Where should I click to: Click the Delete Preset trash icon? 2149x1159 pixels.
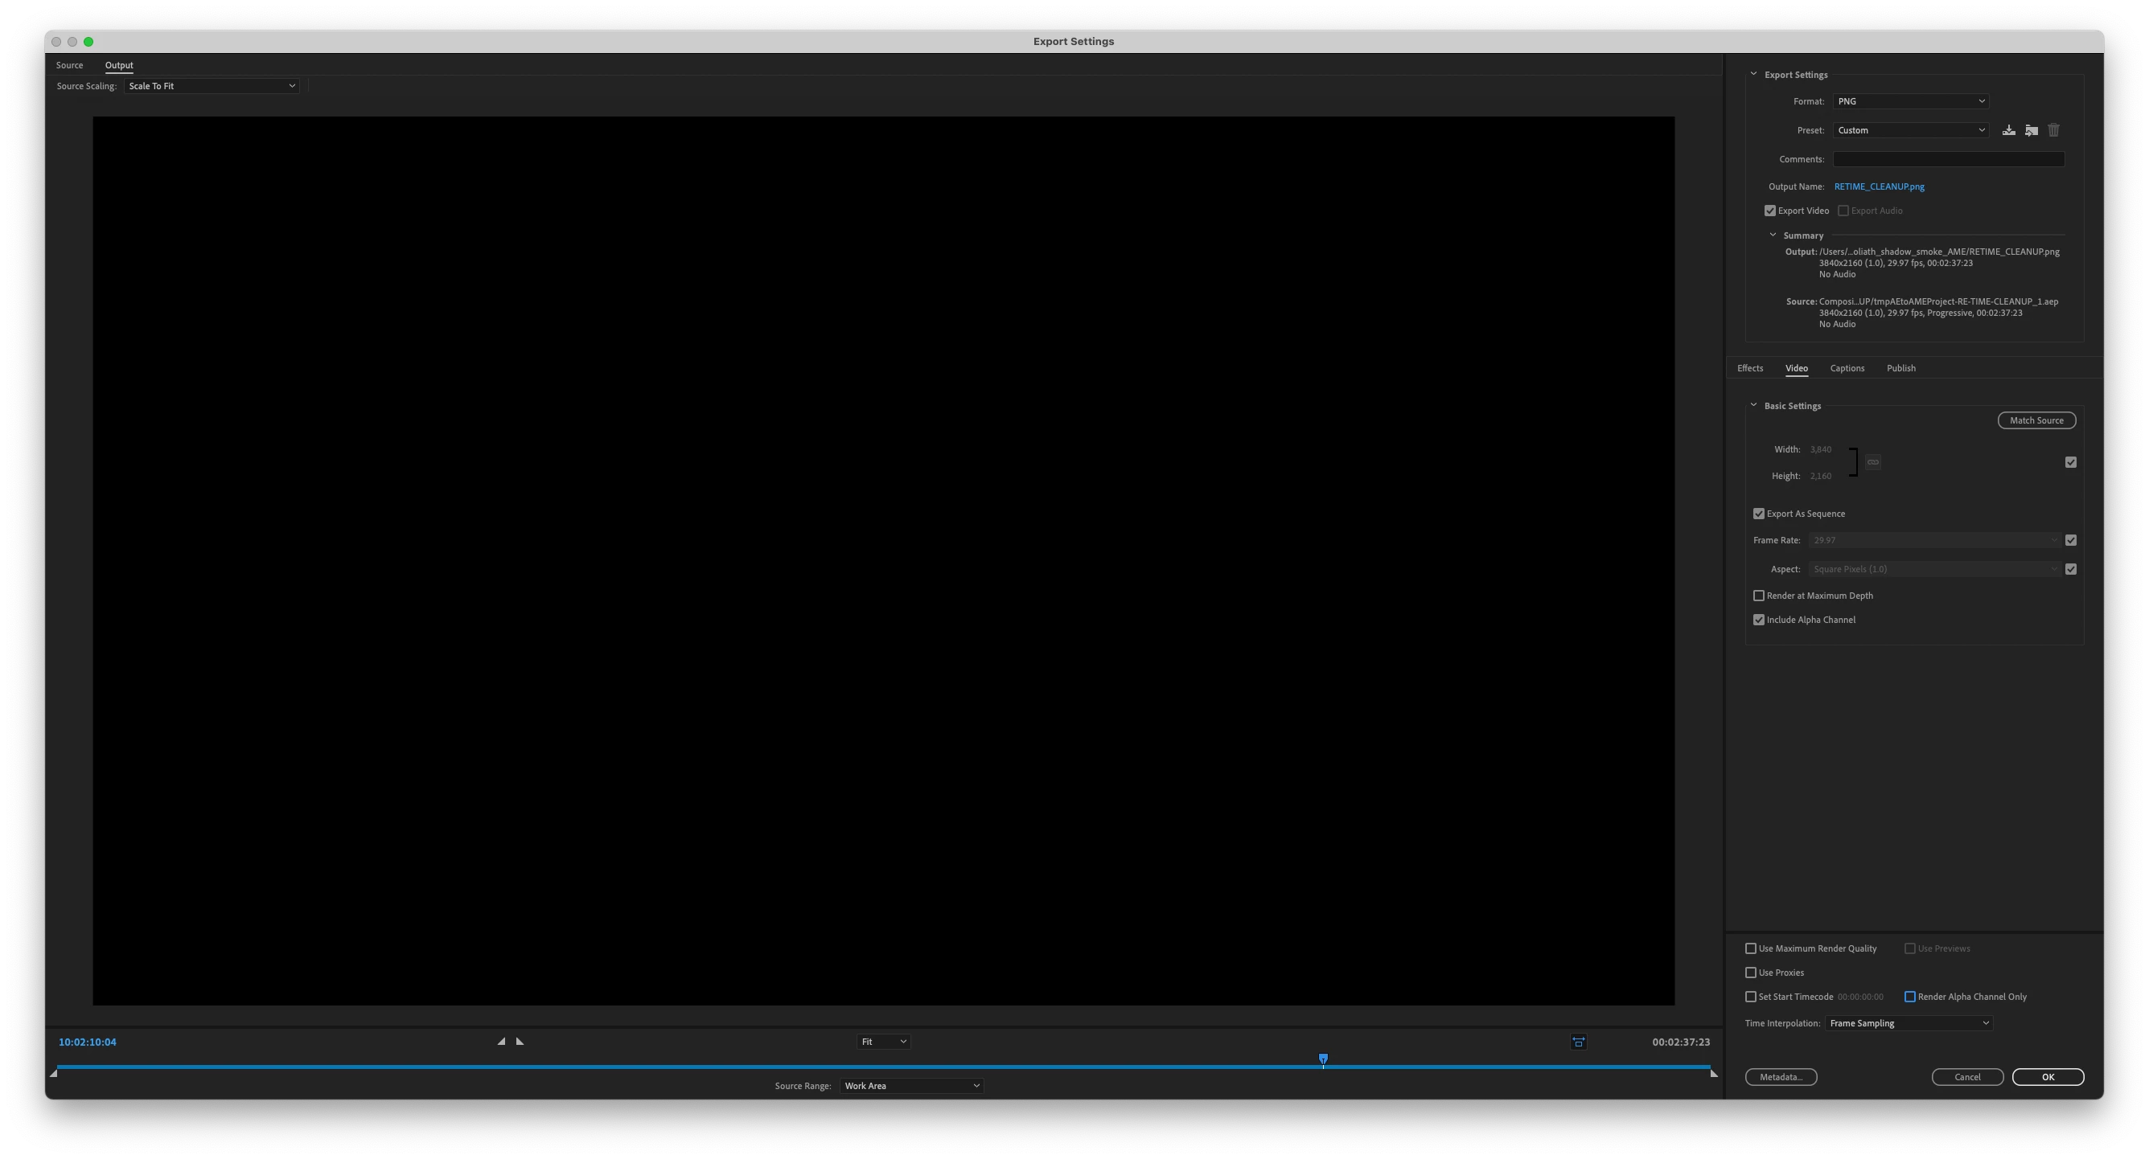[2054, 130]
